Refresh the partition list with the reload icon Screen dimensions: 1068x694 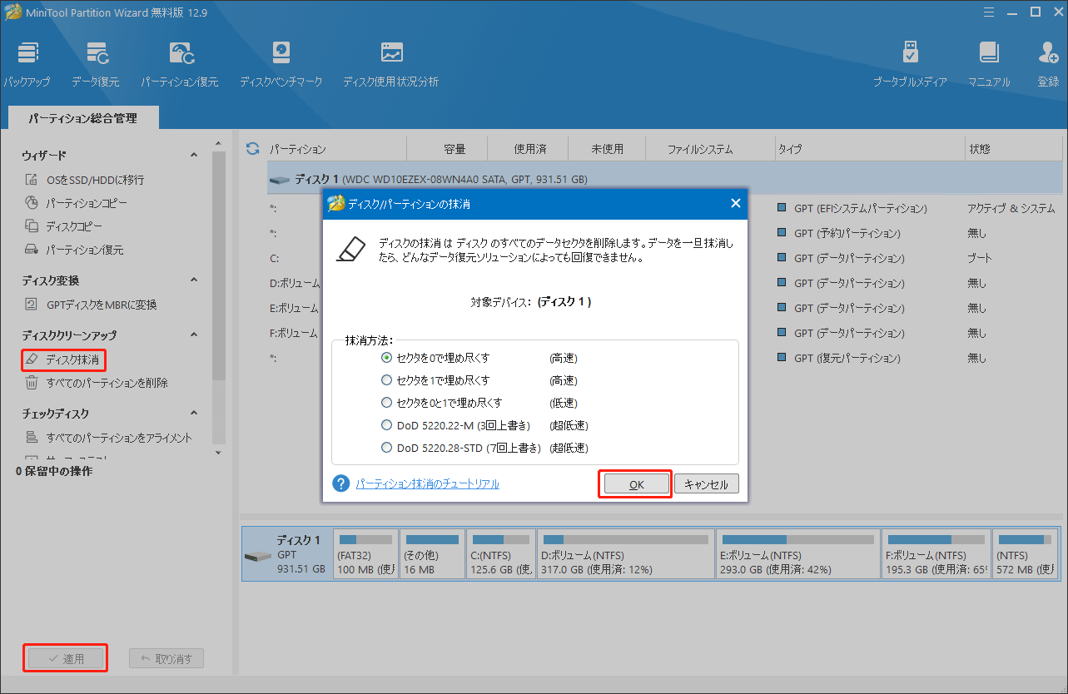253,149
